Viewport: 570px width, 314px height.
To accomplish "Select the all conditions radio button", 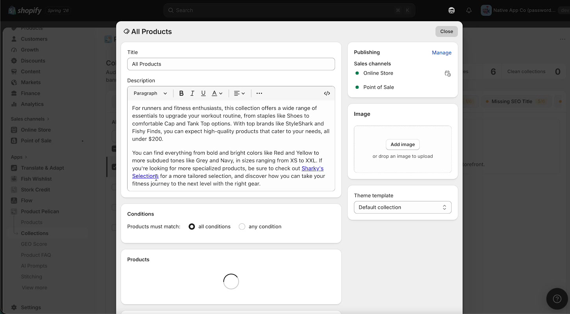I will point(192,226).
